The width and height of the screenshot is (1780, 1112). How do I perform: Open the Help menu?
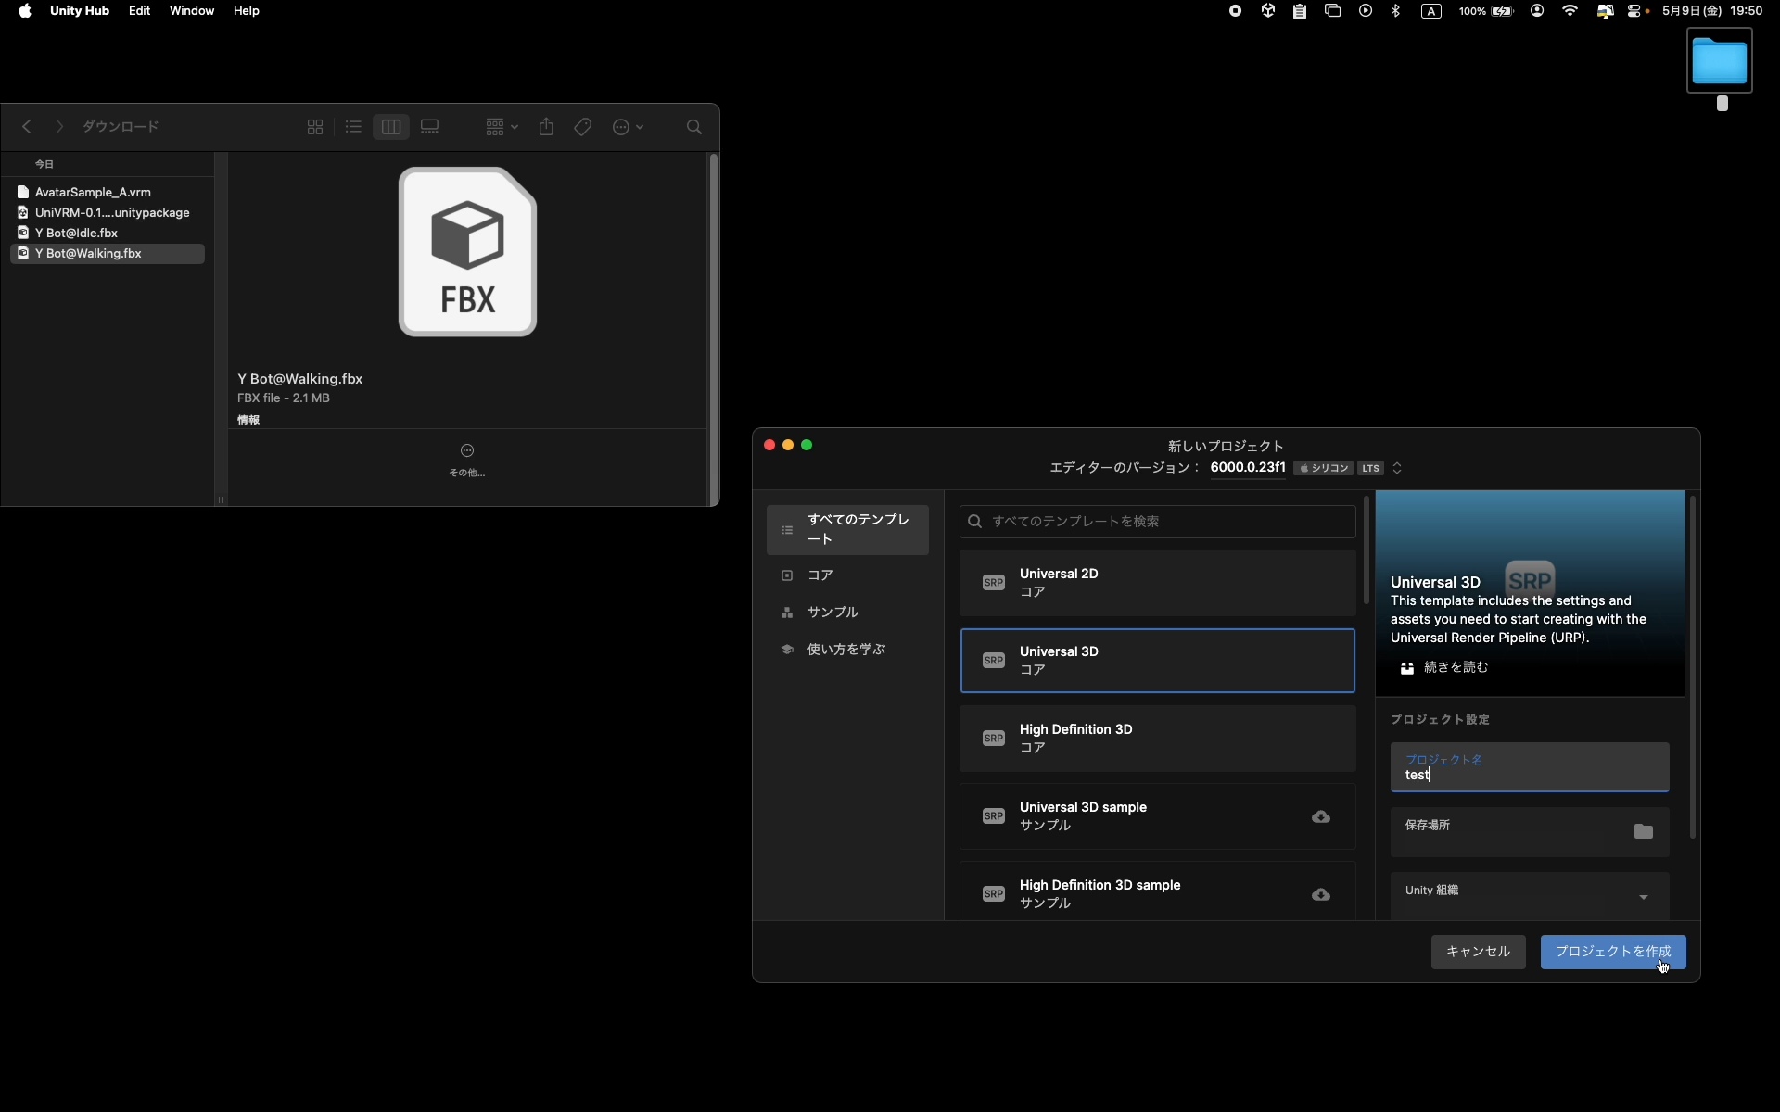tap(247, 11)
